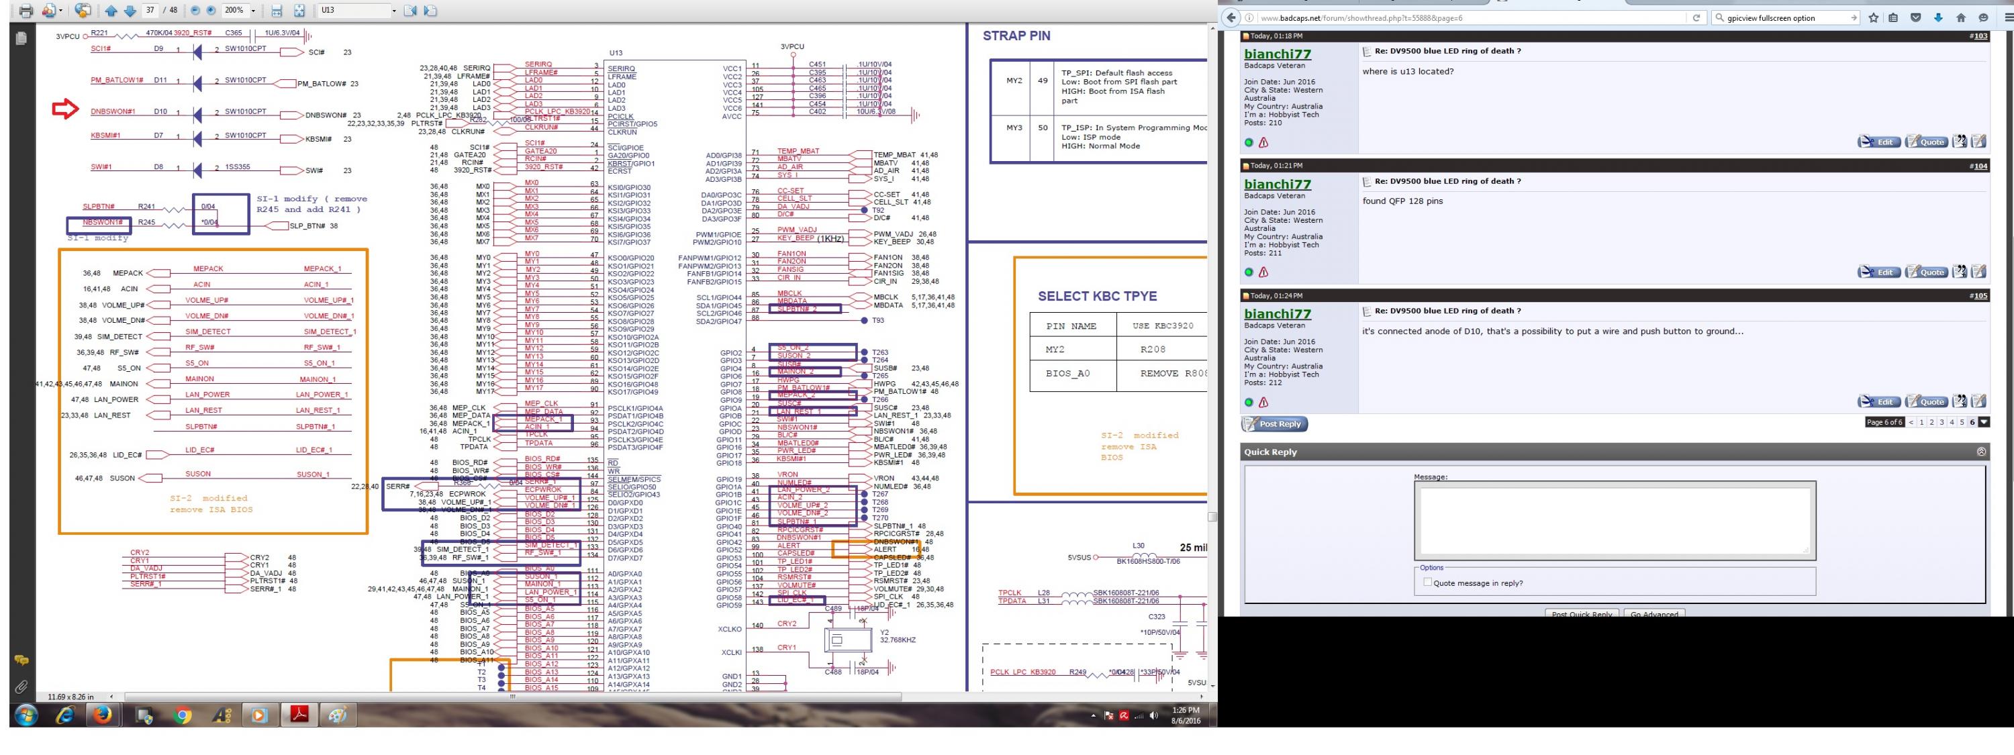Image resolution: width=2014 pixels, height=755 pixels.
Task: Click Quote button on post #105
Action: [x=1925, y=402]
